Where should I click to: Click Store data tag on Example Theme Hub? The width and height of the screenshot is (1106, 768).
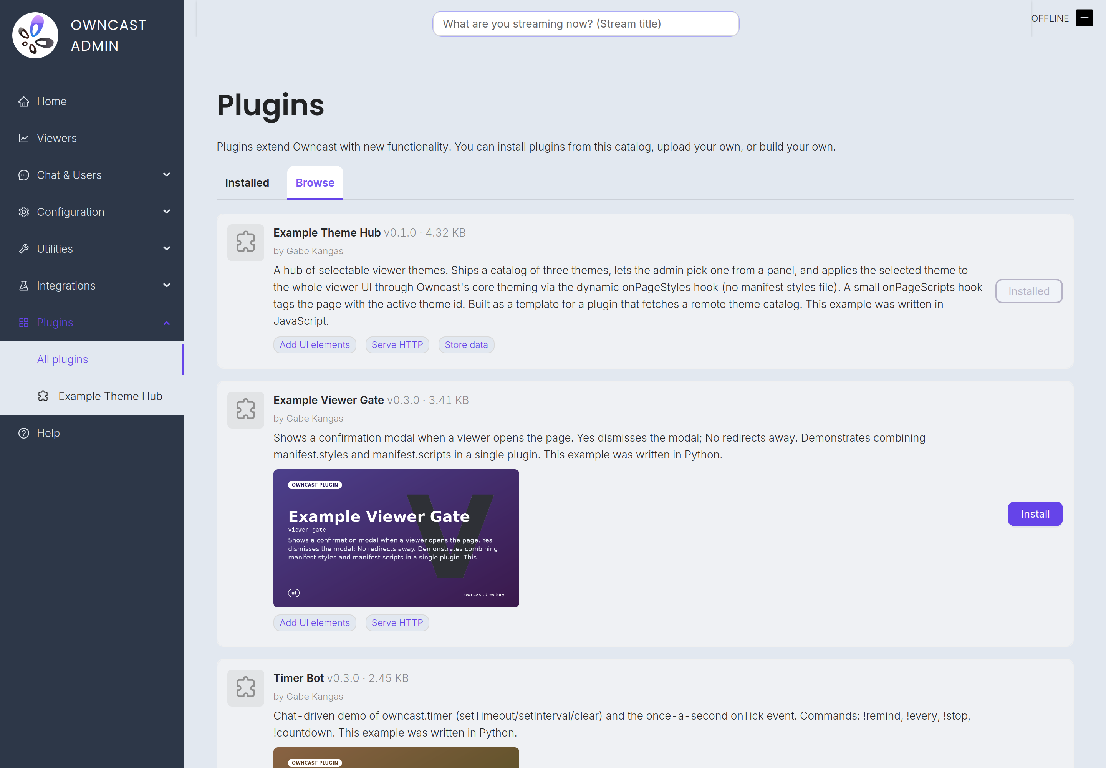[466, 344]
